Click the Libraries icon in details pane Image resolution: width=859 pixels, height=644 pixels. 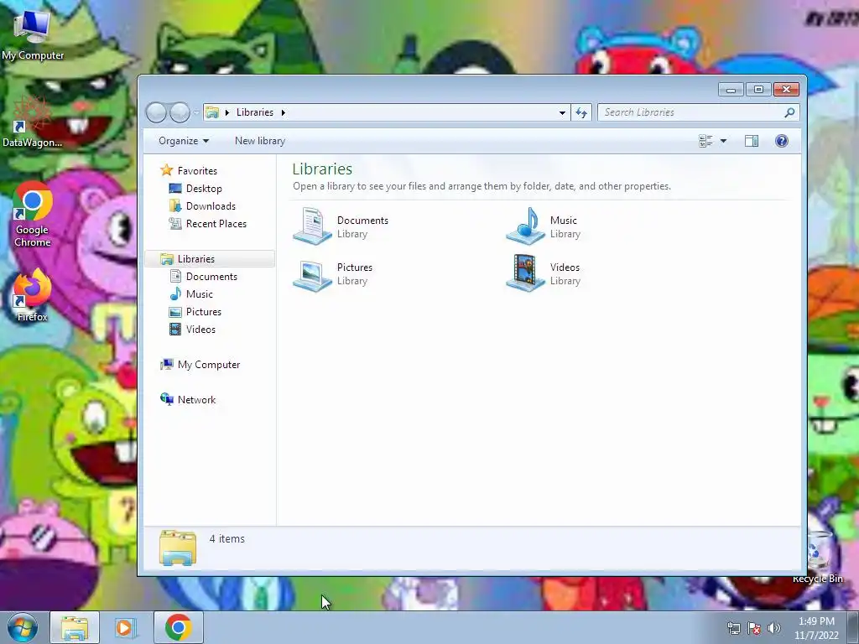click(x=178, y=547)
